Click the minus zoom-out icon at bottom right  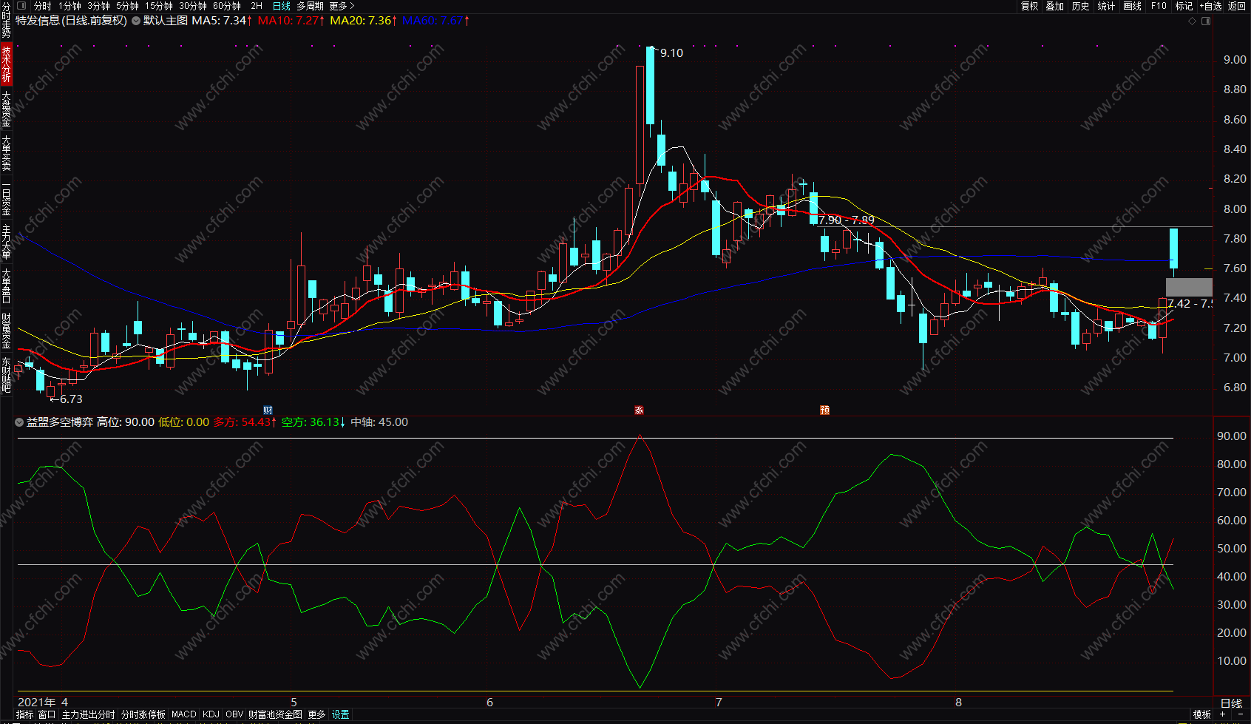[1240, 714]
